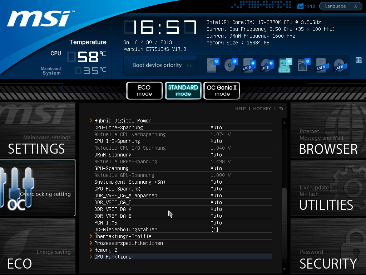Change PCH 1.05 Auto value

pos(216,223)
